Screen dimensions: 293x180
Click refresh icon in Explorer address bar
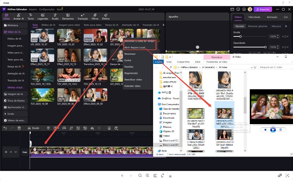click(255, 67)
